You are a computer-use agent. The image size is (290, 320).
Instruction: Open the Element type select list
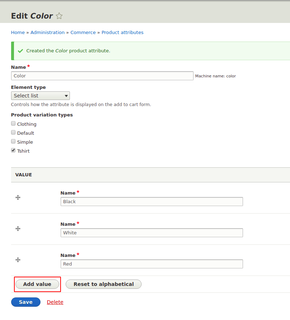41,96
